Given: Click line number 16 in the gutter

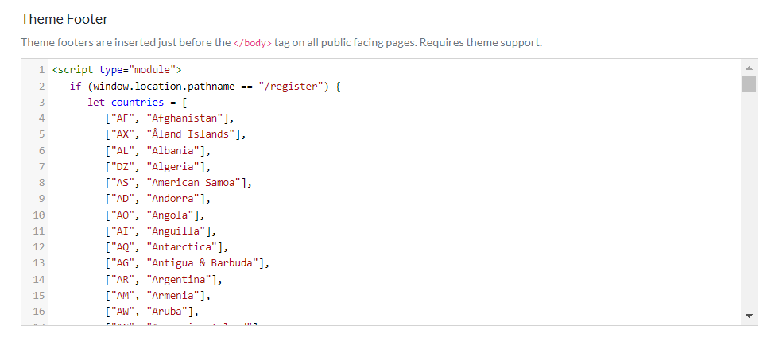Looking at the screenshot, I should pos(40,312).
